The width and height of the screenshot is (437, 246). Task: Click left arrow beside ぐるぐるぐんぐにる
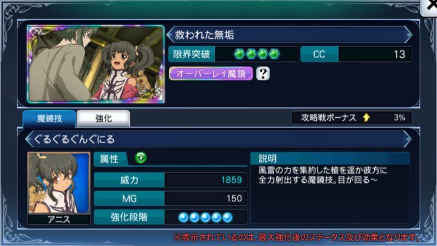(29, 139)
